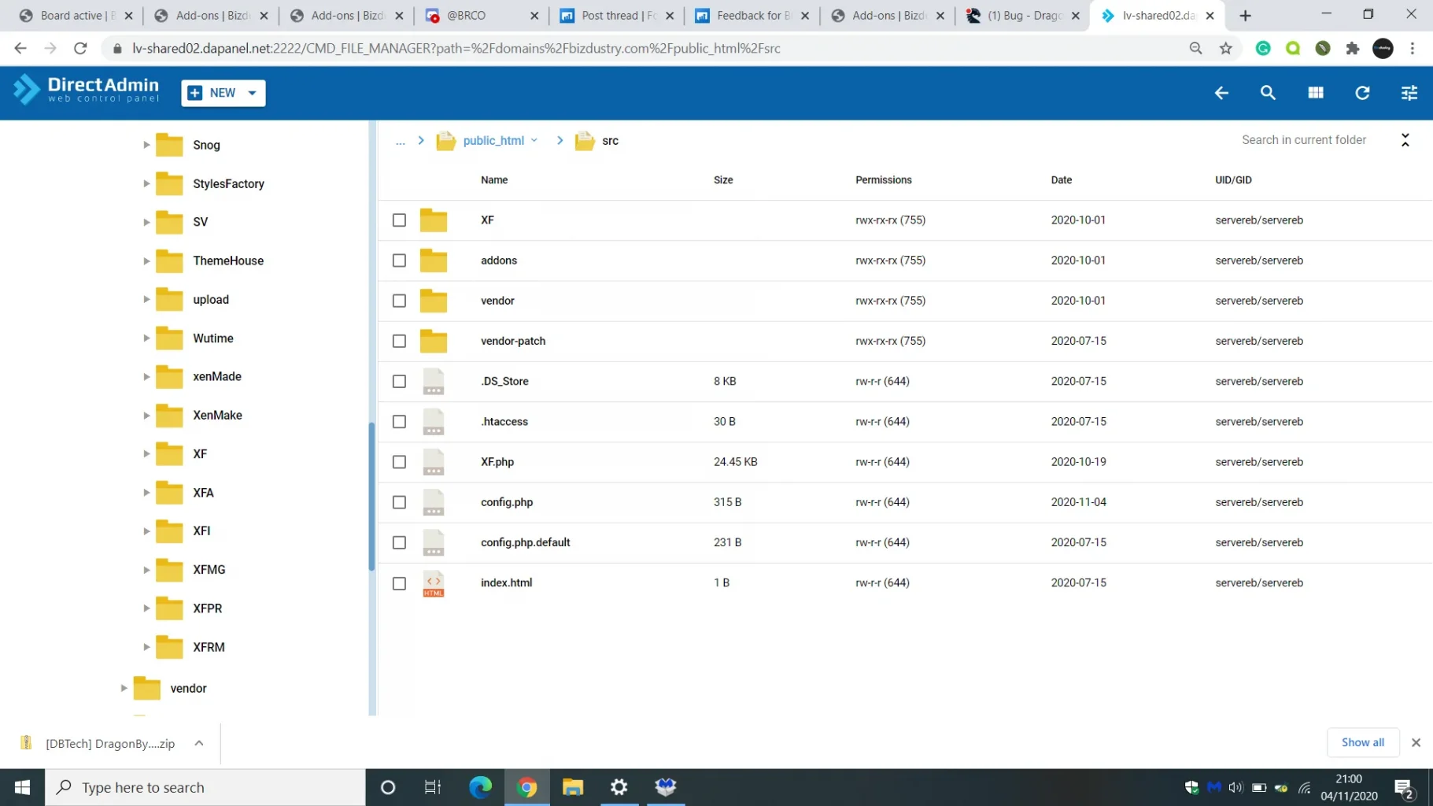The height and width of the screenshot is (806, 1433).
Task: Open config.php.default file name
Action: click(525, 542)
